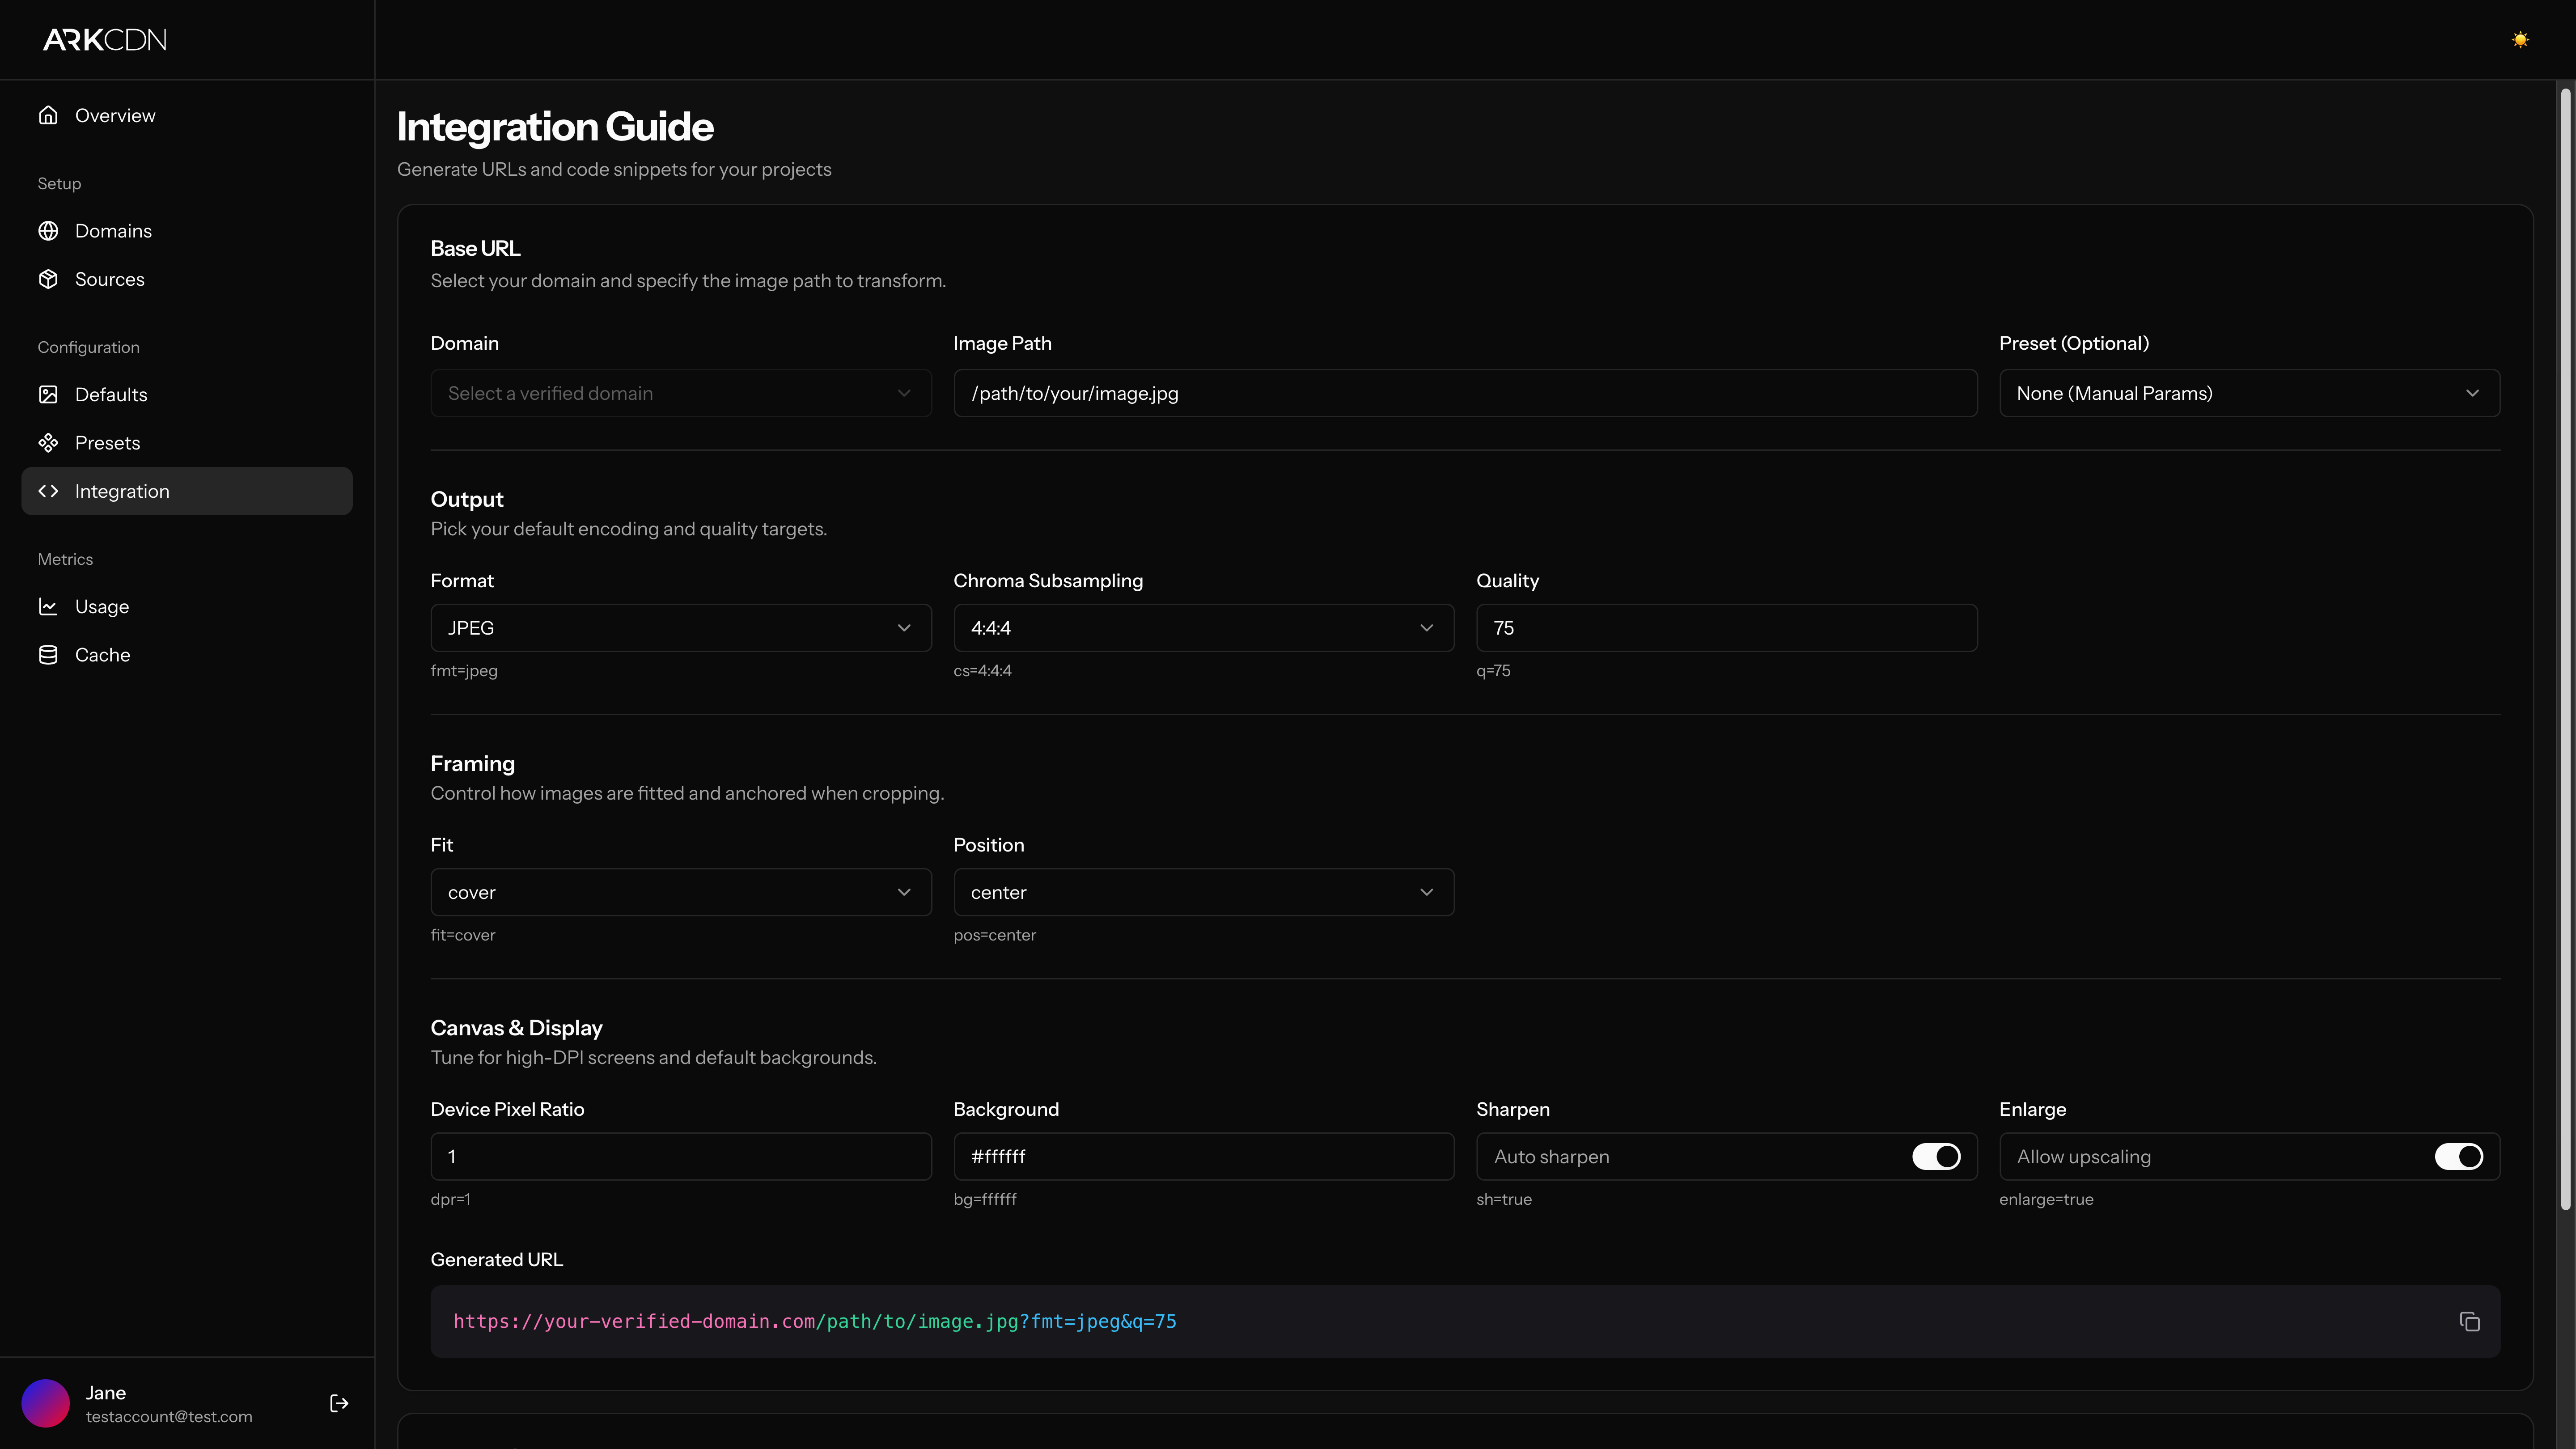Open the Format JPEG dropdown

coord(681,628)
